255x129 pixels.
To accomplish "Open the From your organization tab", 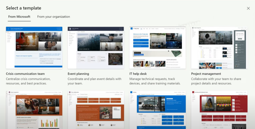I will 54,17.
